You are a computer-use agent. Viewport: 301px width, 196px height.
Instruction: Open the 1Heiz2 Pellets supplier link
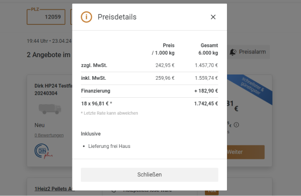[x=54, y=189]
